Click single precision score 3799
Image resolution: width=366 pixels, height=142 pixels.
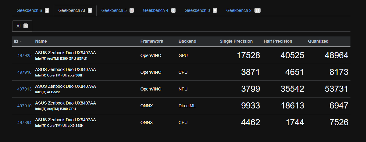click(x=251, y=89)
